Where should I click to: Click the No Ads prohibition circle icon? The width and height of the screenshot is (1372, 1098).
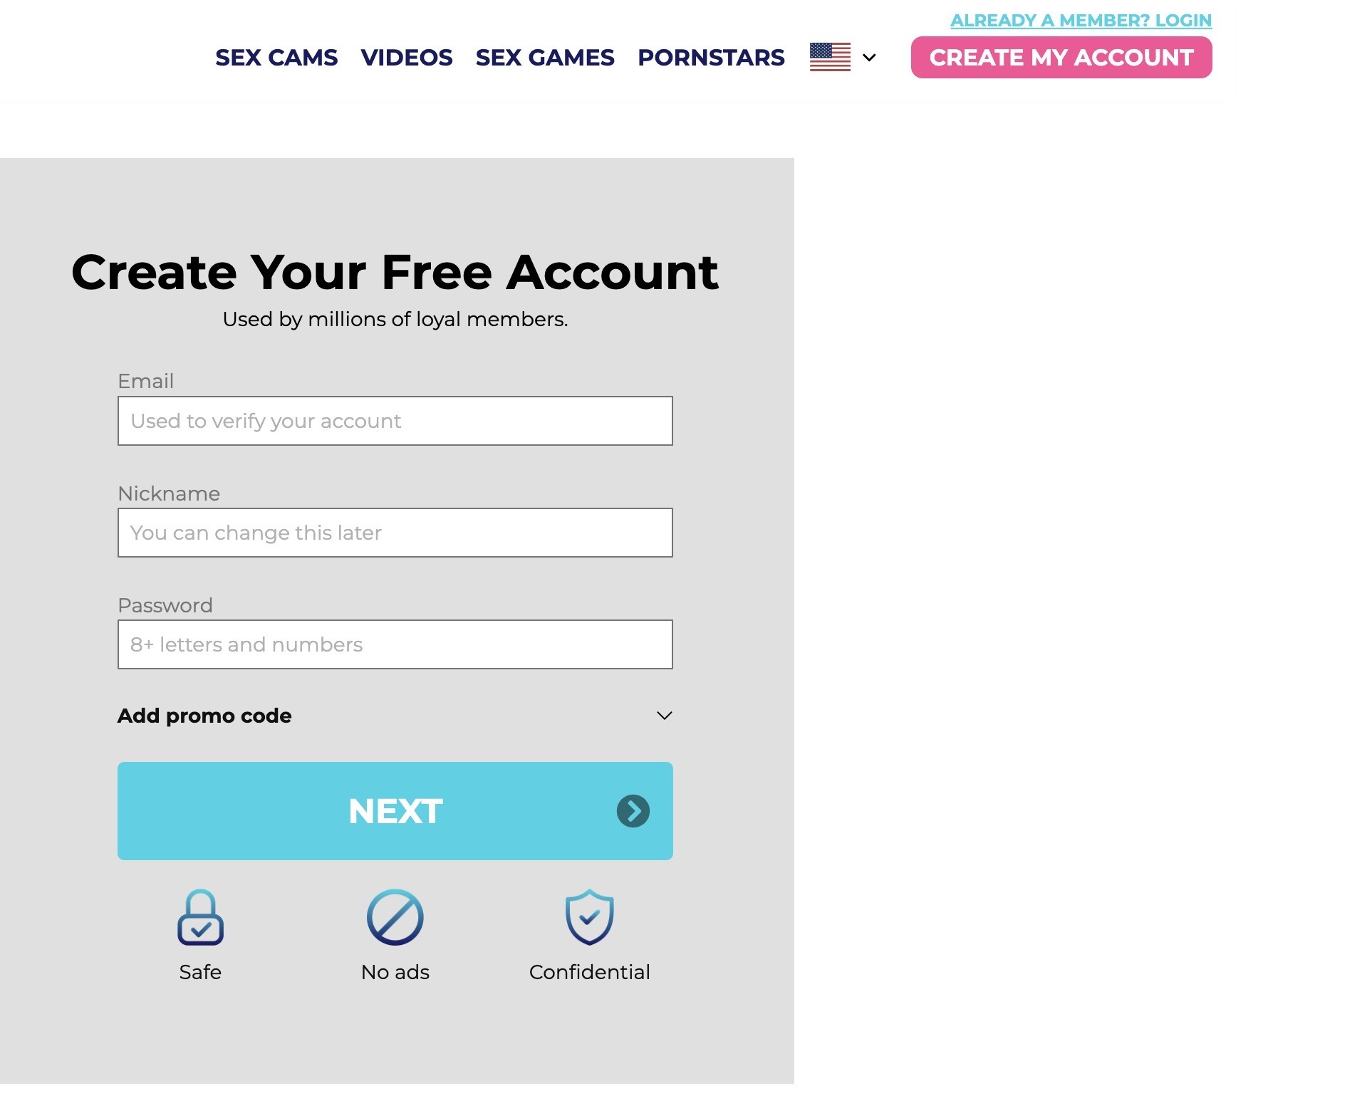click(395, 918)
